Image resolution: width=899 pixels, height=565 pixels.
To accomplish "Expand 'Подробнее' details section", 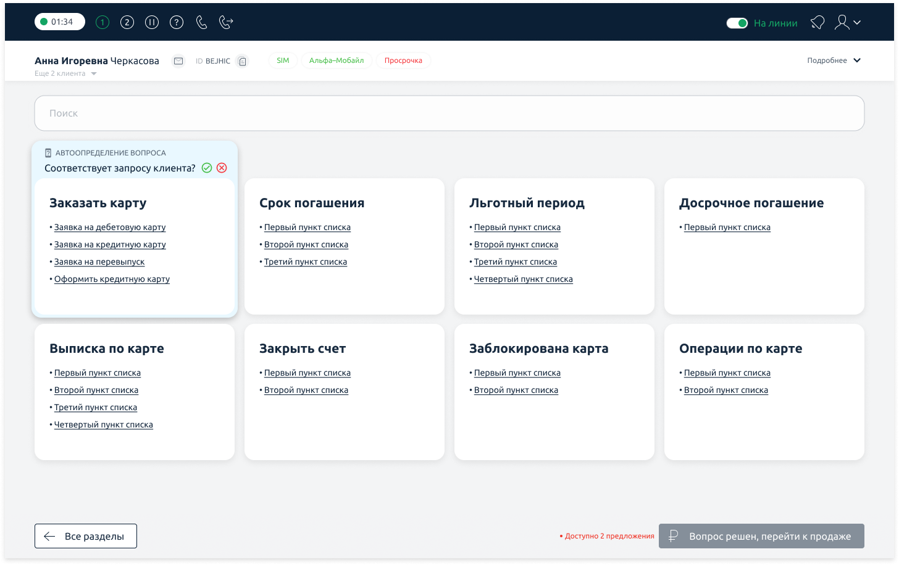I will tap(834, 60).
